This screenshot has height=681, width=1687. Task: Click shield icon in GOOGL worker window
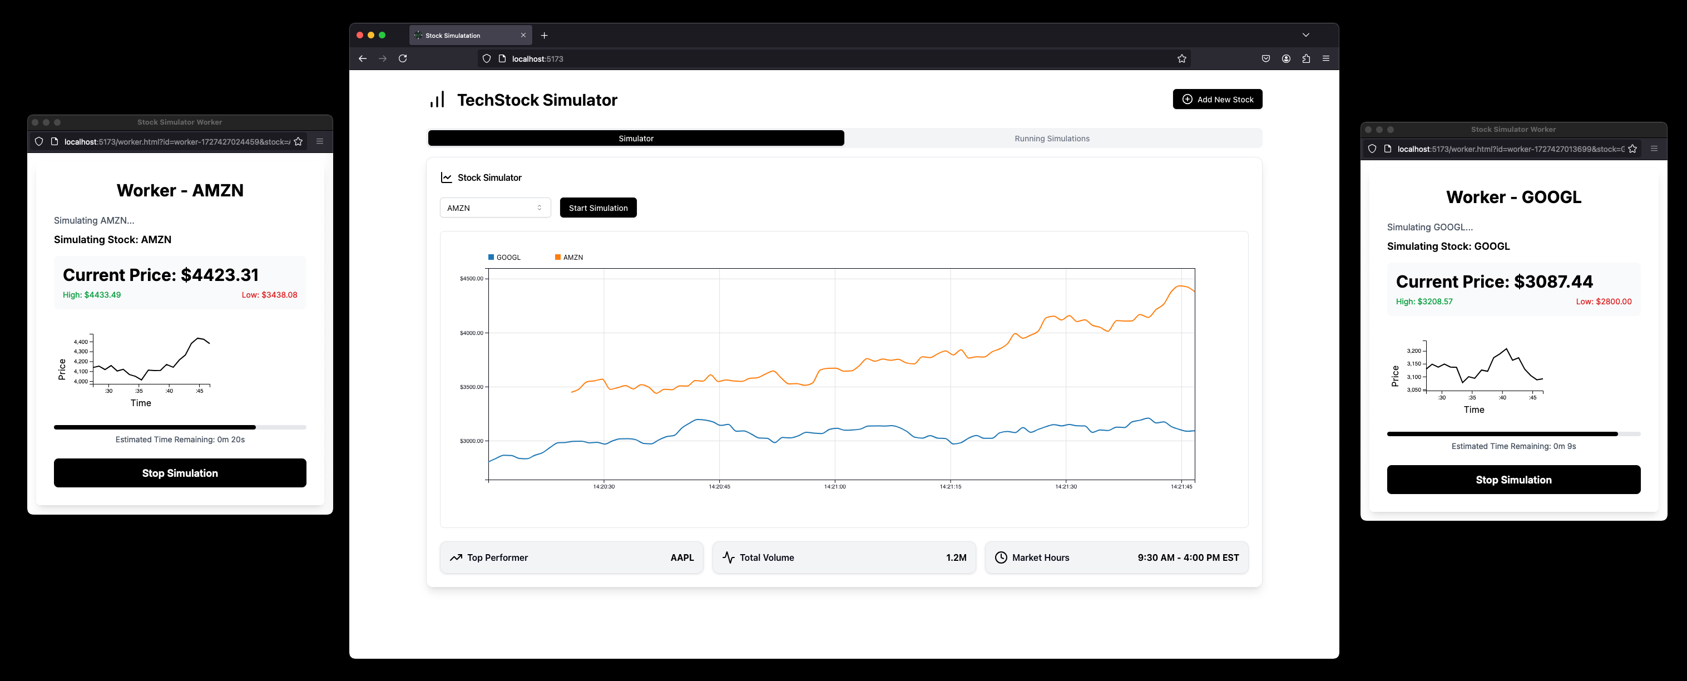[x=1372, y=149]
